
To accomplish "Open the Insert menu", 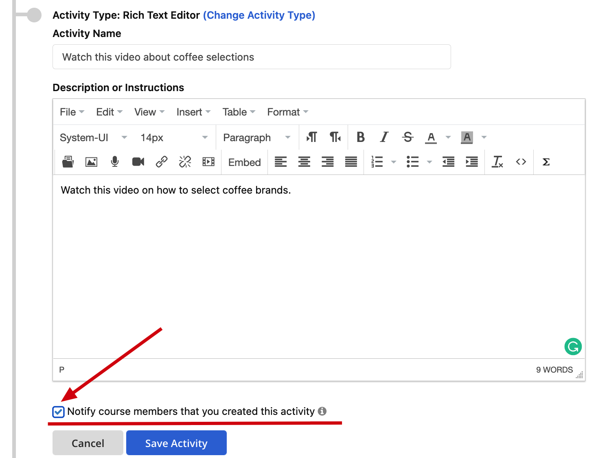I will pos(193,112).
